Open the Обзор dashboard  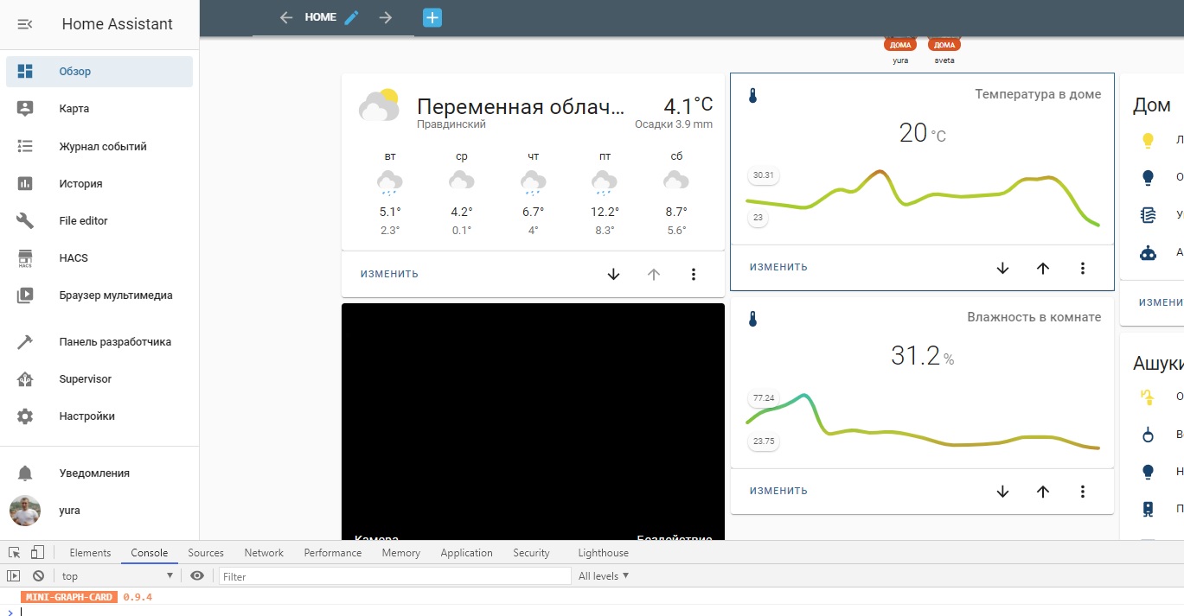(99, 72)
